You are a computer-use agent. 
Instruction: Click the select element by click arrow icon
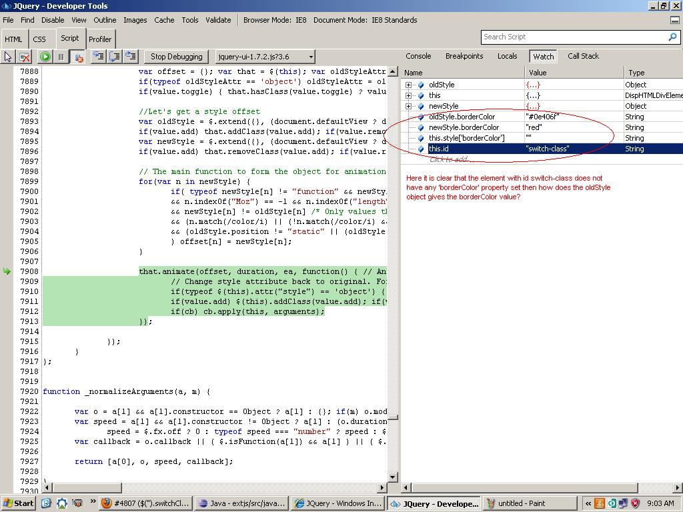tap(8, 57)
